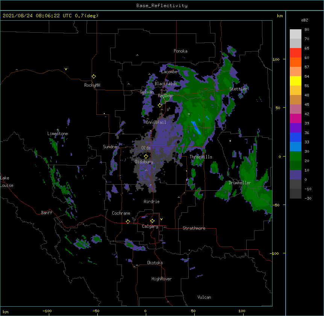Choose the bright green 30 dBZ legend swatch
This screenshot has height=316, width=324.
coord(295,156)
